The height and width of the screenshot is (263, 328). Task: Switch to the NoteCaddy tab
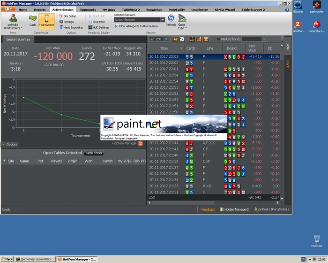[x=177, y=10]
